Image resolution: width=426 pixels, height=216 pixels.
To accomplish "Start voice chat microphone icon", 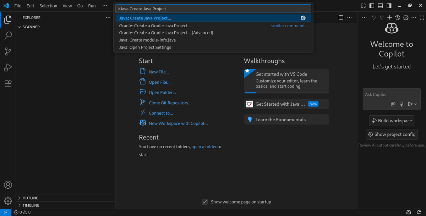I will pos(402,104).
